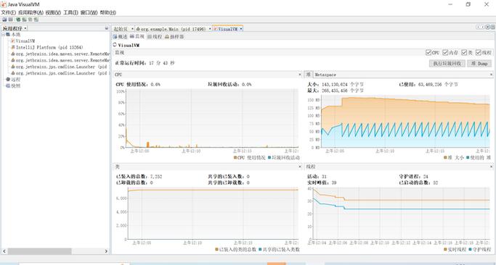Click the 远程 network icon

pyautogui.click(x=8, y=80)
